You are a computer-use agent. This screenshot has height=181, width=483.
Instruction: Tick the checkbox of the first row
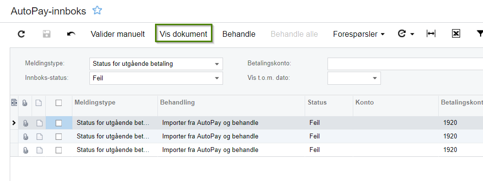(x=58, y=123)
